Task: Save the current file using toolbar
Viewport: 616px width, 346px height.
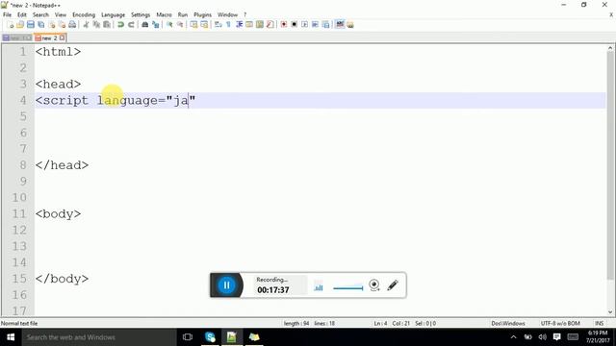Action: pos(31,24)
